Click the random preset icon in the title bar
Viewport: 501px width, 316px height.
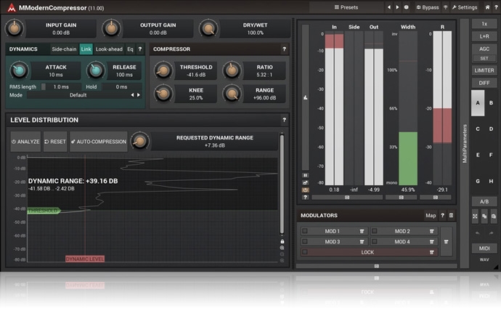point(406,7)
